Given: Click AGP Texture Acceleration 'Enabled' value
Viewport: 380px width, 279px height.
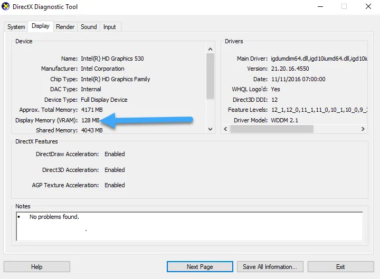Looking at the screenshot, I should [x=115, y=185].
